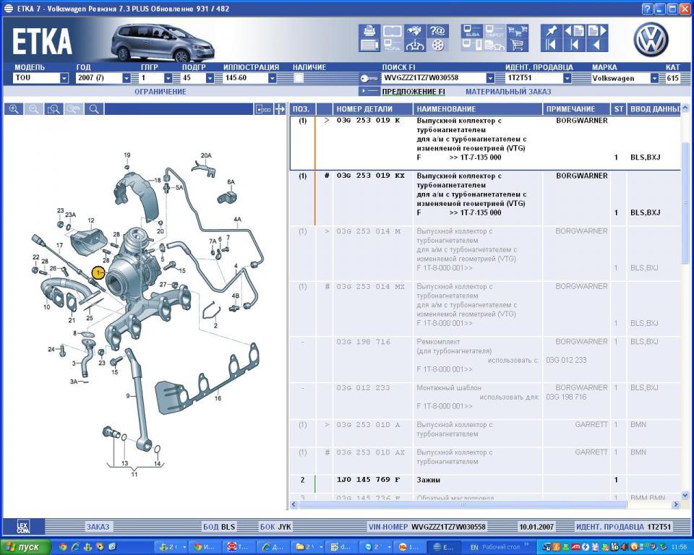Click the double-bar jump-to-first arrow icon
This screenshot has height=555, width=694.
[x=551, y=45]
